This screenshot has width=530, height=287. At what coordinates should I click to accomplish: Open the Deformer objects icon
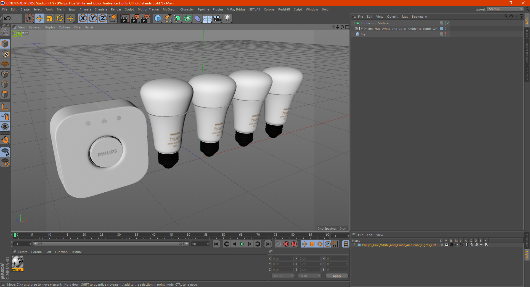198,18
